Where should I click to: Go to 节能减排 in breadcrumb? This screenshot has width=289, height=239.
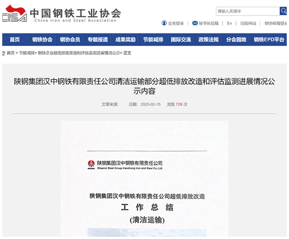tap(27, 53)
